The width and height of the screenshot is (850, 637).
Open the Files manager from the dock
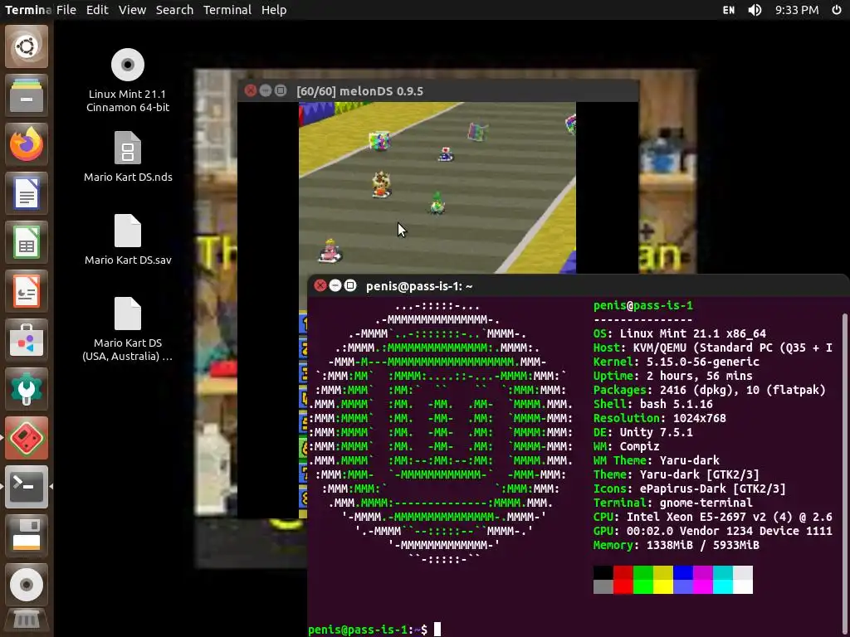click(x=27, y=95)
